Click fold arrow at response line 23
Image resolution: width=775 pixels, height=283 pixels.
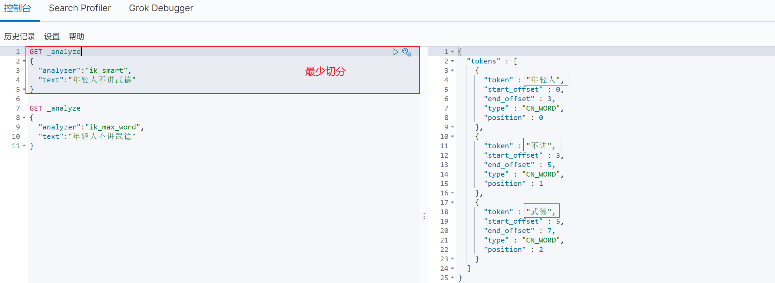pyautogui.click(x=452, y=259)
